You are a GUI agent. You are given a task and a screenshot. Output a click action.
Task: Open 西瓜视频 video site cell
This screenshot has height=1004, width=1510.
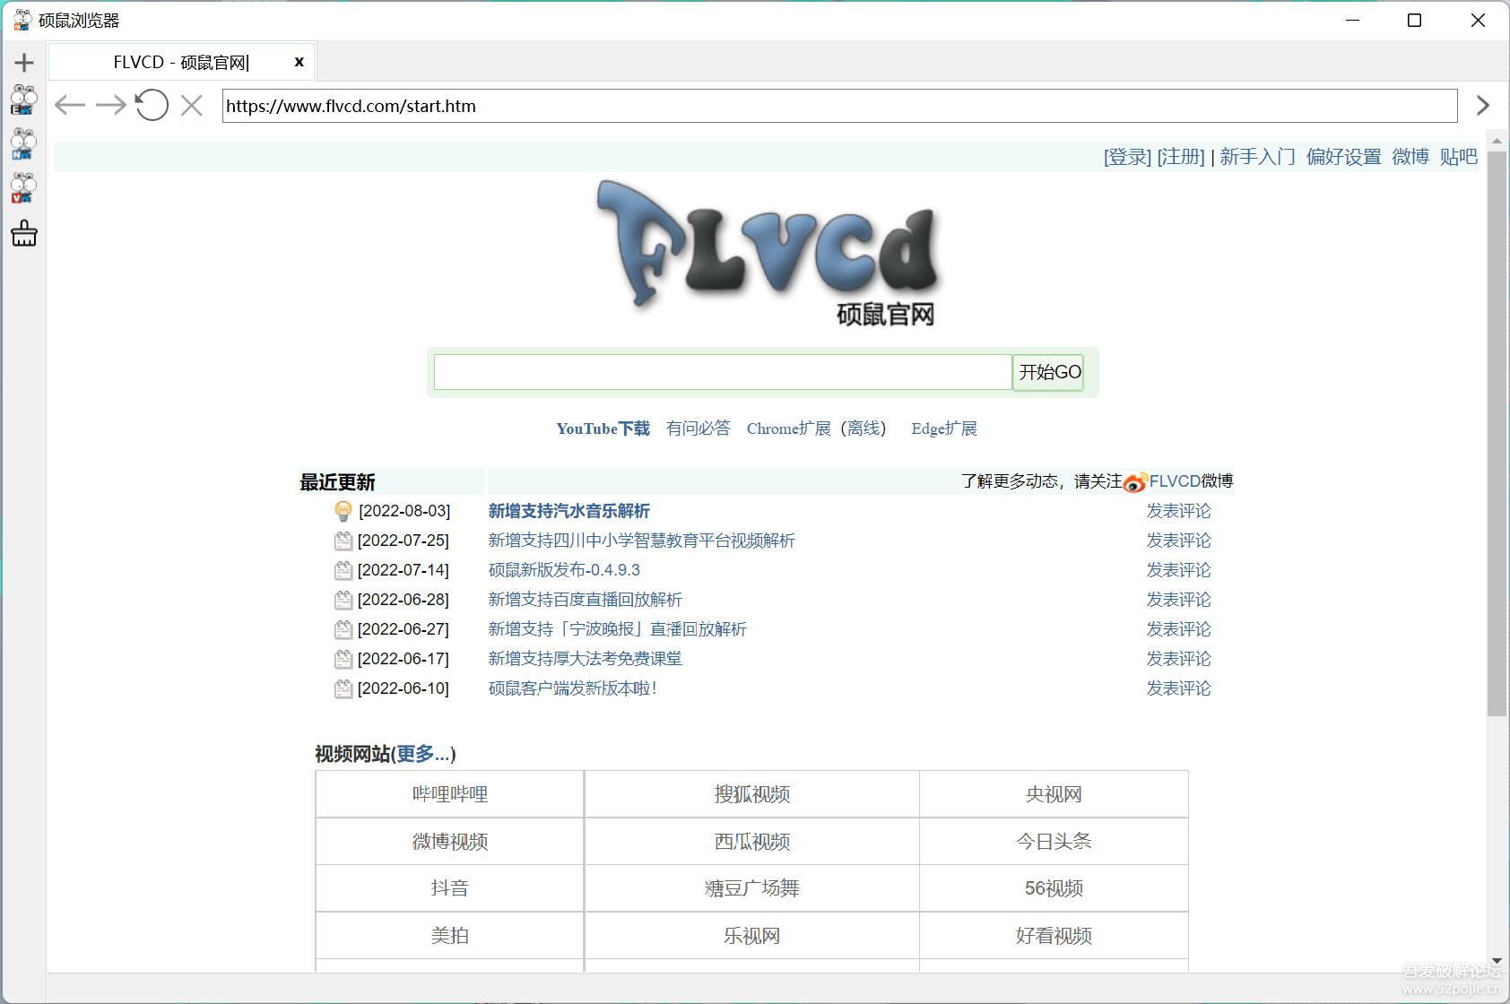[752, 842]
